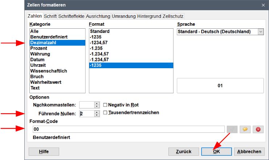Go to the Hintergrund tab
This screenshot has width=269, height=160.
click(x=149, y=16)
